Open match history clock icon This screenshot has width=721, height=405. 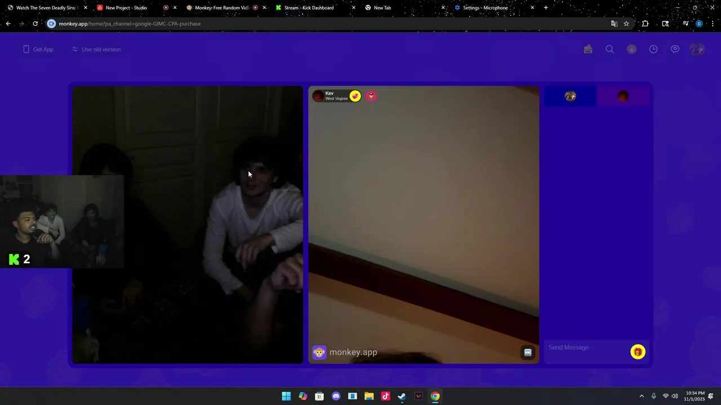tap(653, 49)
